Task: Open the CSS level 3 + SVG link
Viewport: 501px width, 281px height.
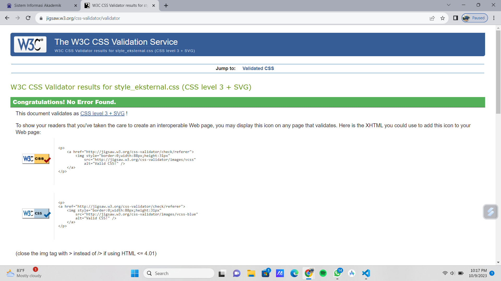Action: [102, 113]
